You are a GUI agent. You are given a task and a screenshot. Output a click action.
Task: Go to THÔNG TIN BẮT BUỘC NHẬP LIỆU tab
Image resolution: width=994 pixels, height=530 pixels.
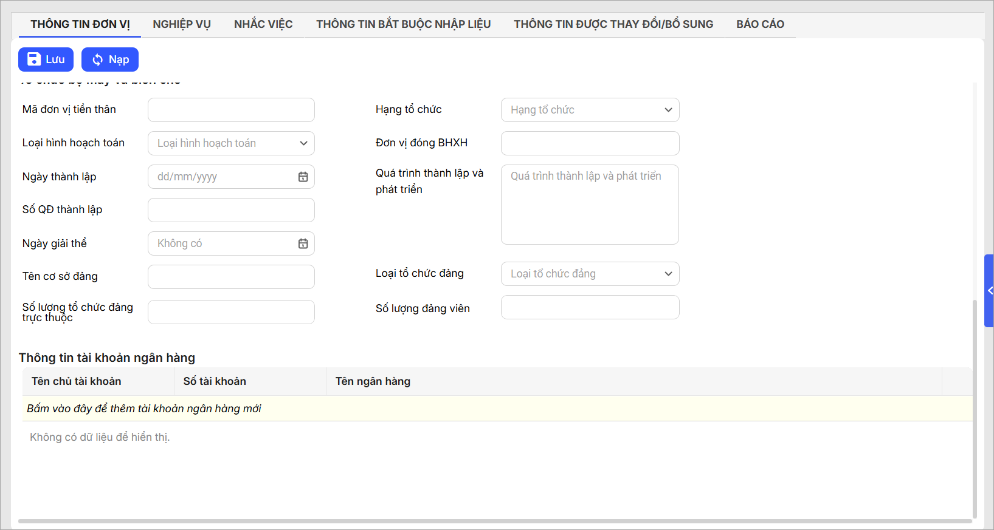pos(403,24)
